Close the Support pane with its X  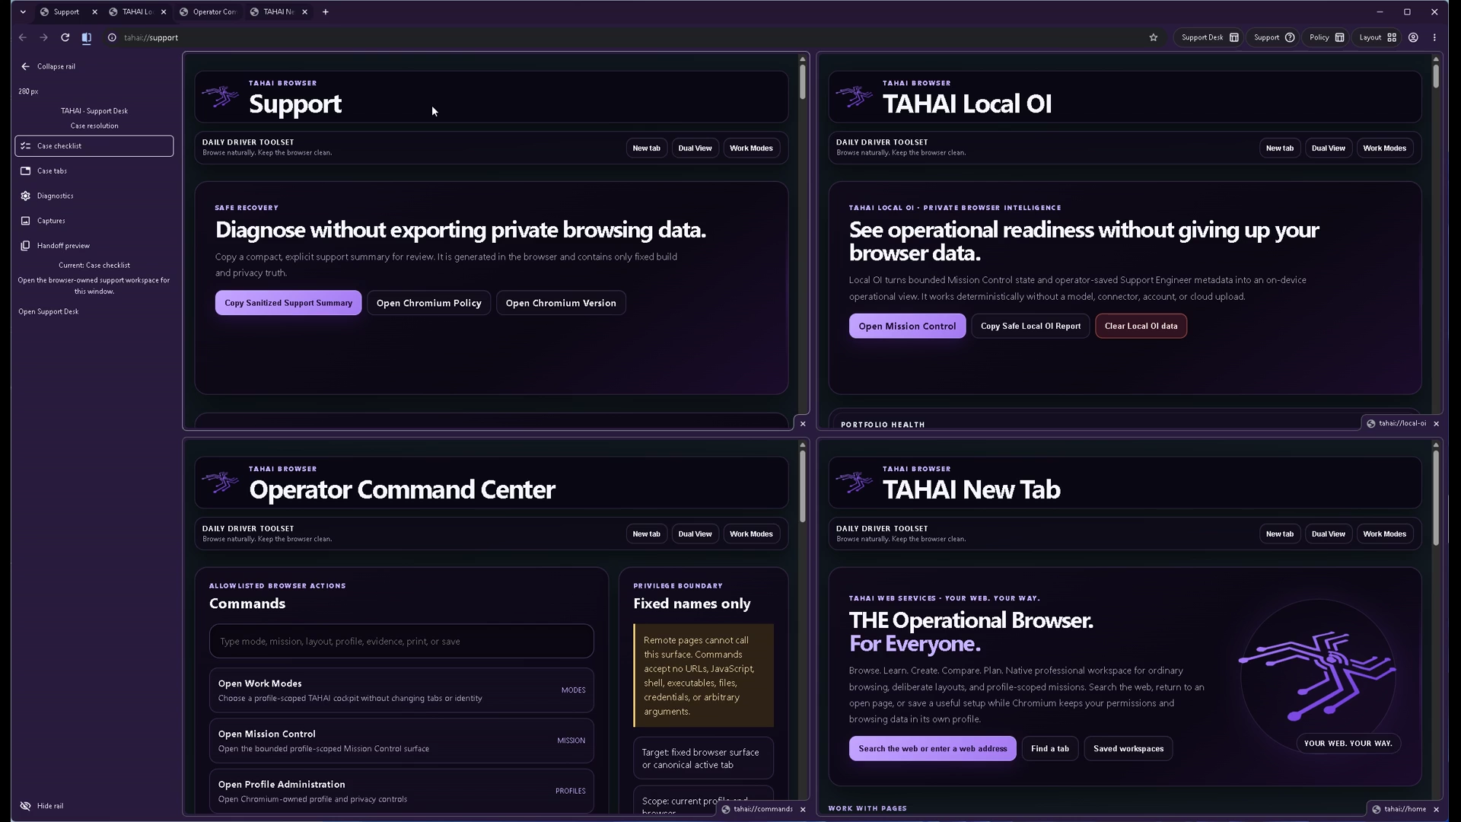click(x=803, y=424)
